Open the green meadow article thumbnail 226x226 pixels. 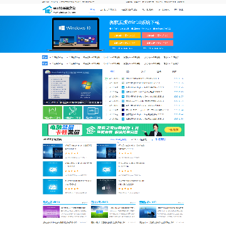99,212
